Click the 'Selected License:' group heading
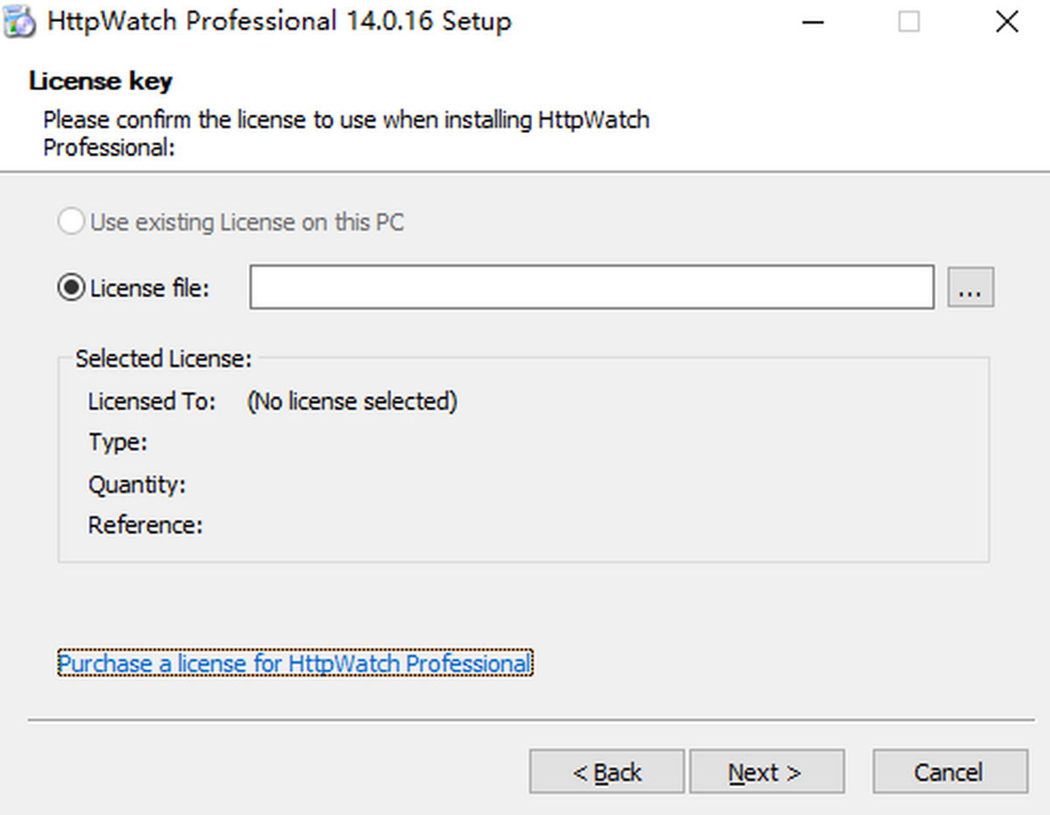The height and width of the screenshot is (815, 1050). coord(164,359)
